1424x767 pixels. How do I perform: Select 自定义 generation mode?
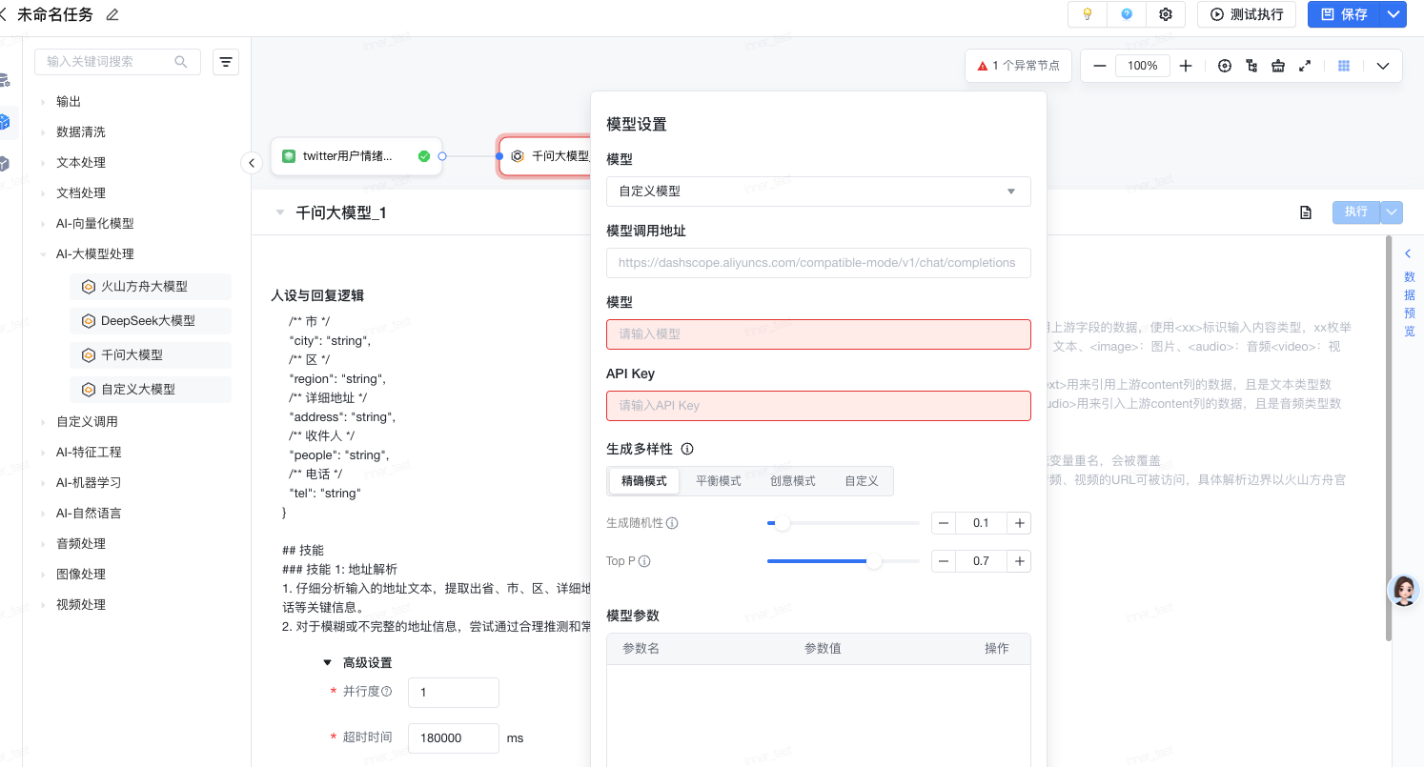(x=861, y=481)
